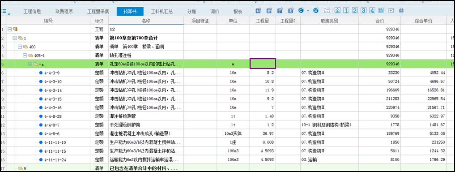Select quota item 4-11-11-10
Screen dimensions: 455x172
pos(55,142)
